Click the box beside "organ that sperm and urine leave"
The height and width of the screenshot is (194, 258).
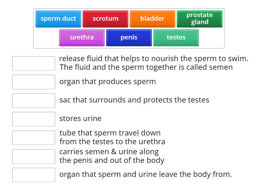(34, 175)
